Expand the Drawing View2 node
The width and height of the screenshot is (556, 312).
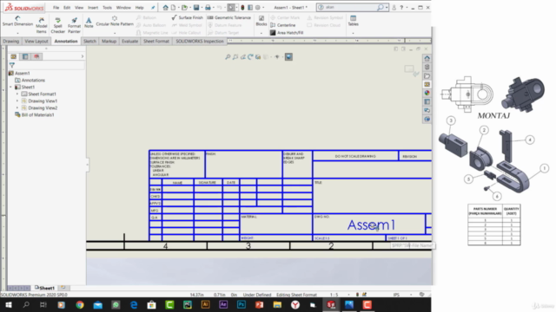click(17, 107)
